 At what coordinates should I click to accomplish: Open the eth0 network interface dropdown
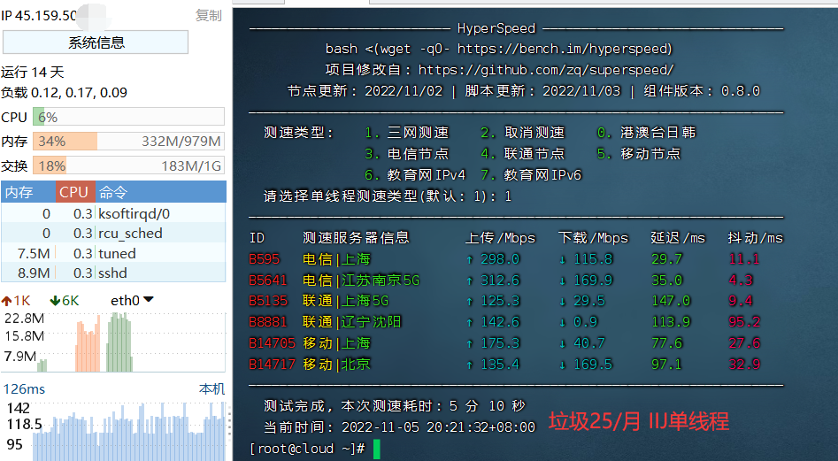coord(132,301)
